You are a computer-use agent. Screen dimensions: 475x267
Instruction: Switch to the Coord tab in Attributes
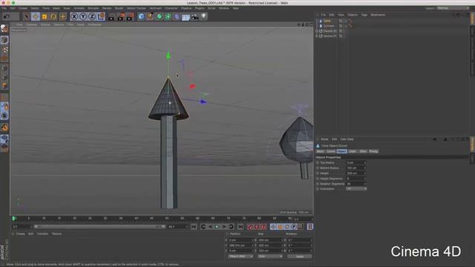(330, 151)
